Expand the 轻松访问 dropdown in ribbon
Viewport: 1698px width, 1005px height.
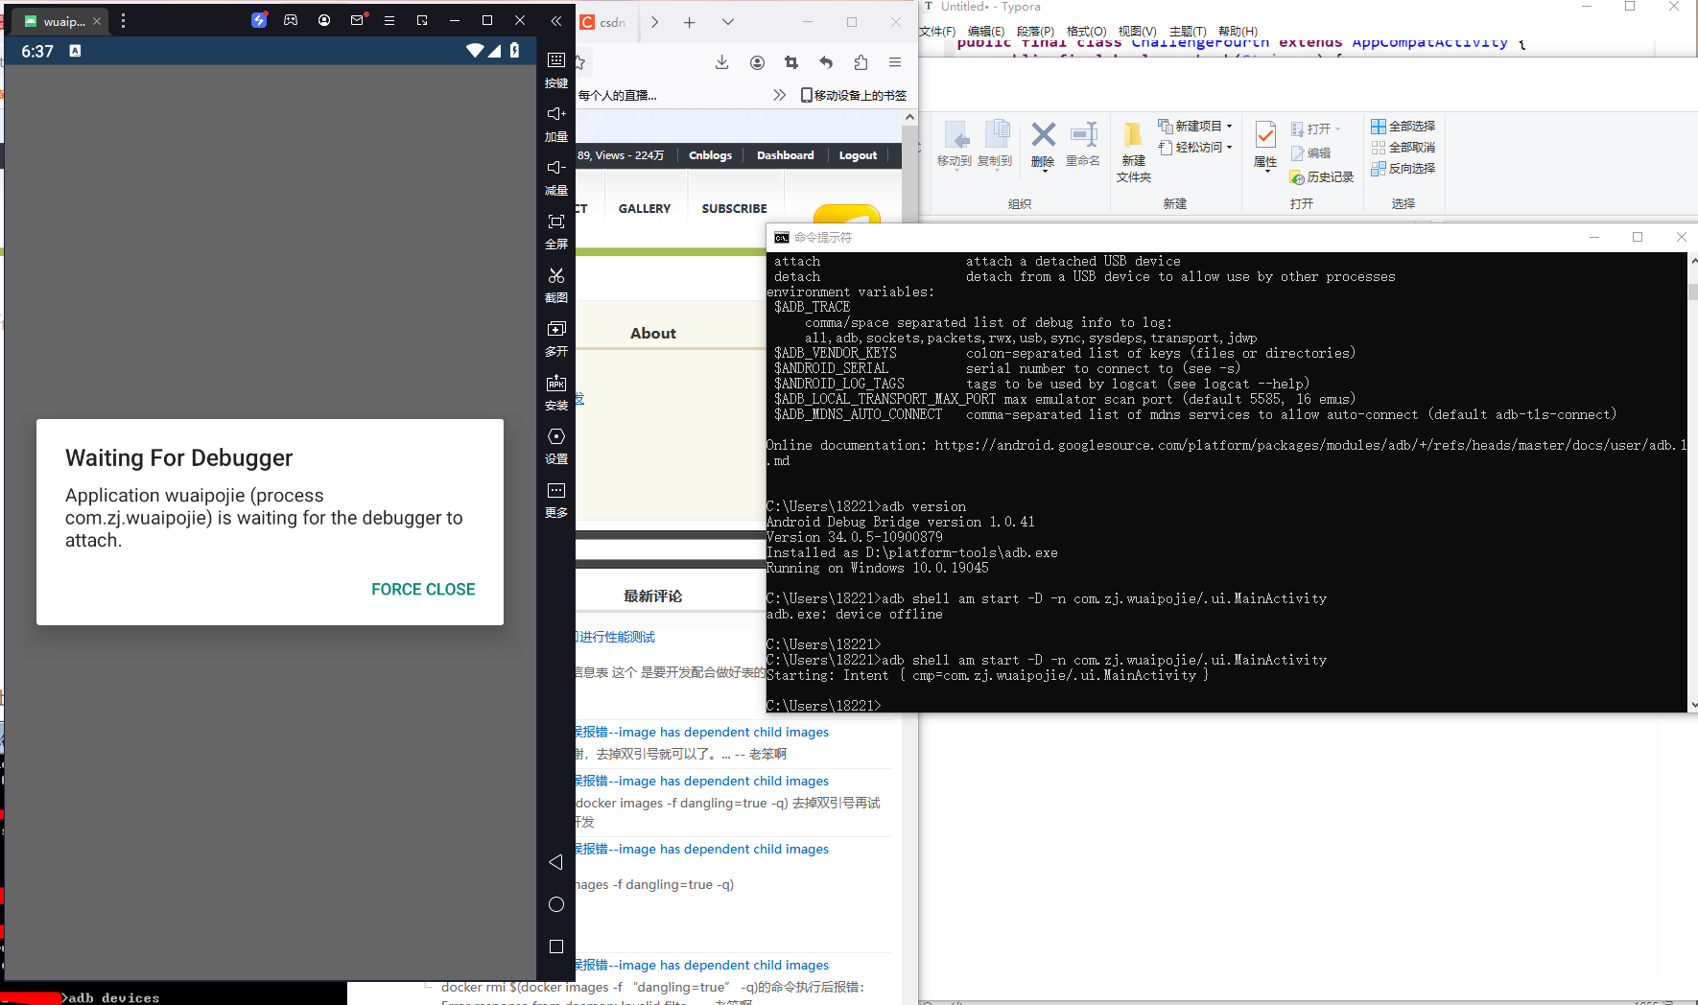[x=1229, y=148]
